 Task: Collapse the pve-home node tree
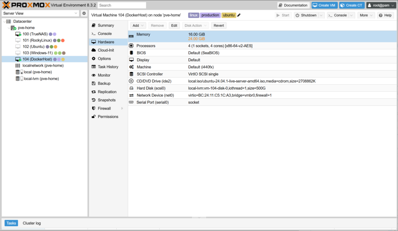(9, 28)
